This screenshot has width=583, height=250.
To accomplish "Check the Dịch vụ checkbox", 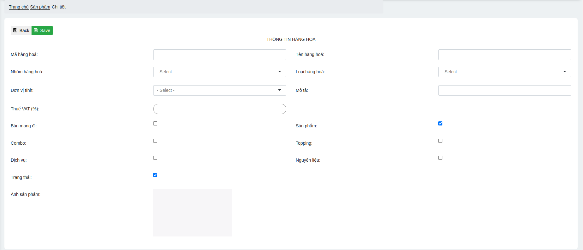I will coord(155,158).
